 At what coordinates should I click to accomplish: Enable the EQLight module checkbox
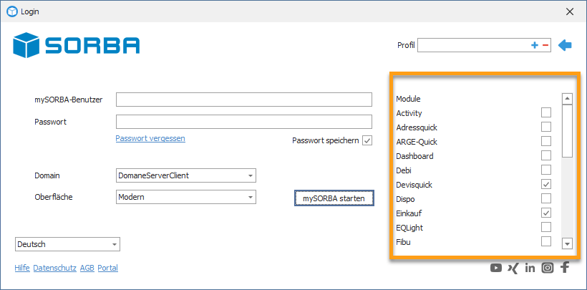point(546,227)
